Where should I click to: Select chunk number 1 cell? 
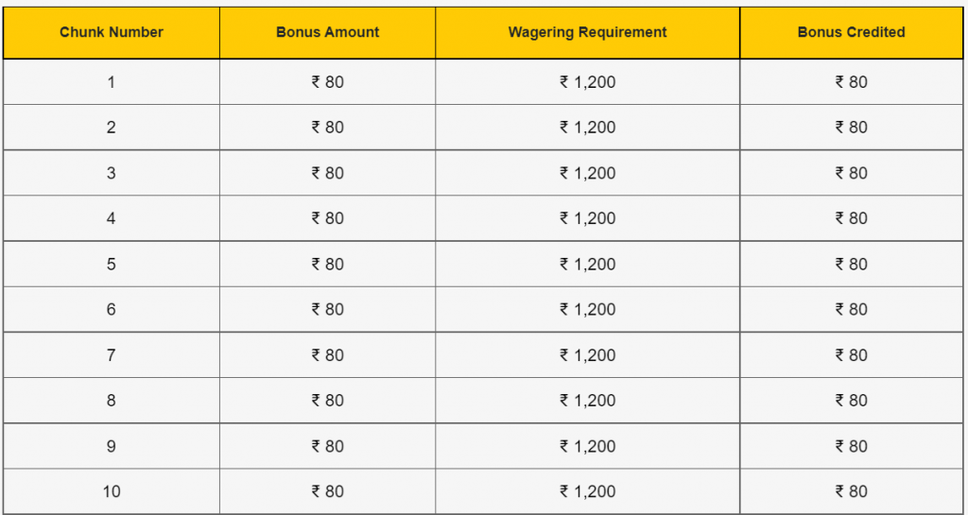[112, 82]
